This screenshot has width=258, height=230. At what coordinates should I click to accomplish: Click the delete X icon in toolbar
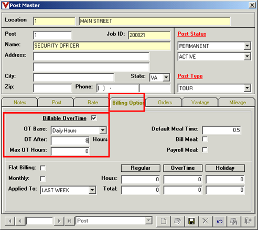coord(206,221)
